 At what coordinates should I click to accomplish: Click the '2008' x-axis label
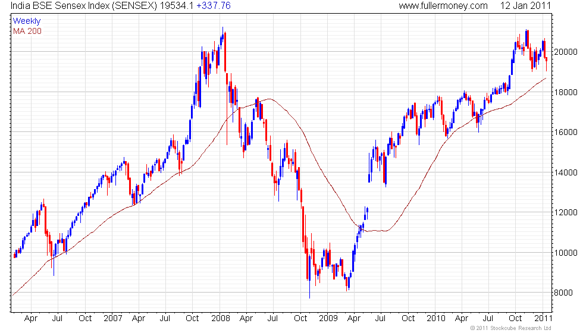221,319
